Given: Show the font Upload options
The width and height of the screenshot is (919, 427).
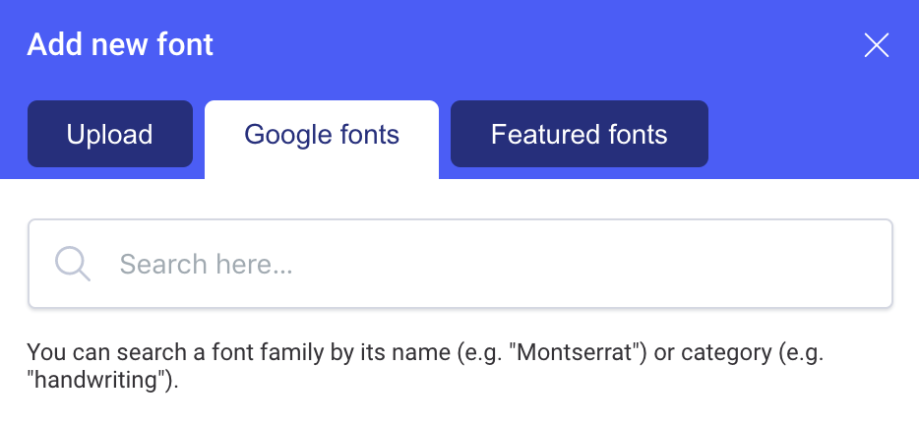Looking at the screenshot, I should [x=109, y=134].
